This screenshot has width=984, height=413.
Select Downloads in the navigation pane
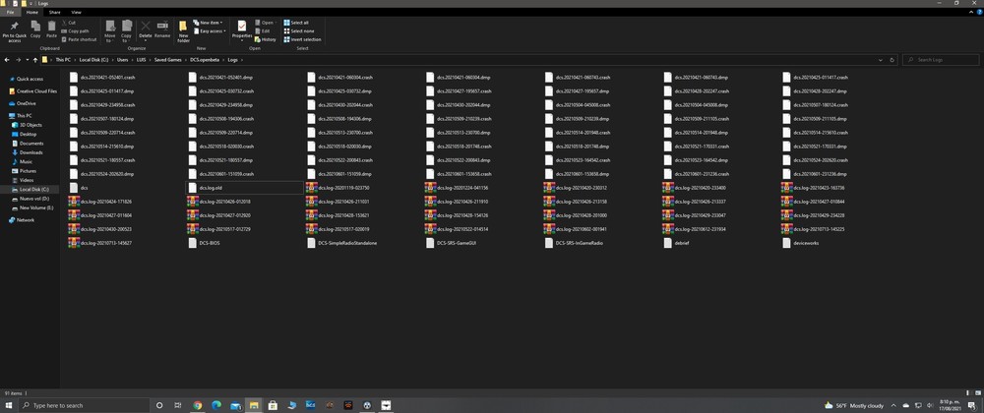tap(31, 152)
